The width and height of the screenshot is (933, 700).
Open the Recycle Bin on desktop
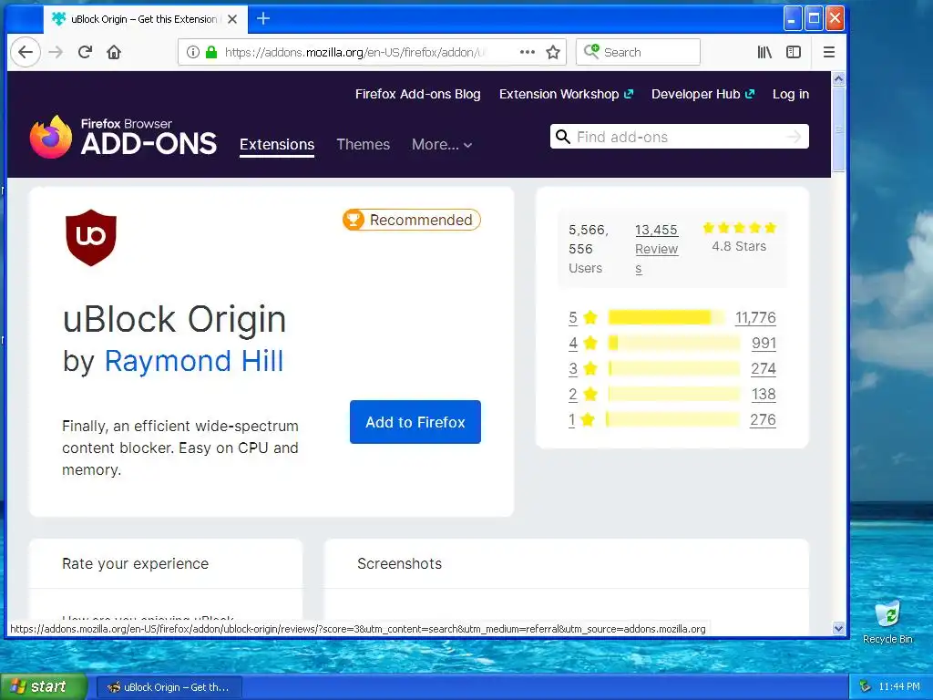(887, 622)
